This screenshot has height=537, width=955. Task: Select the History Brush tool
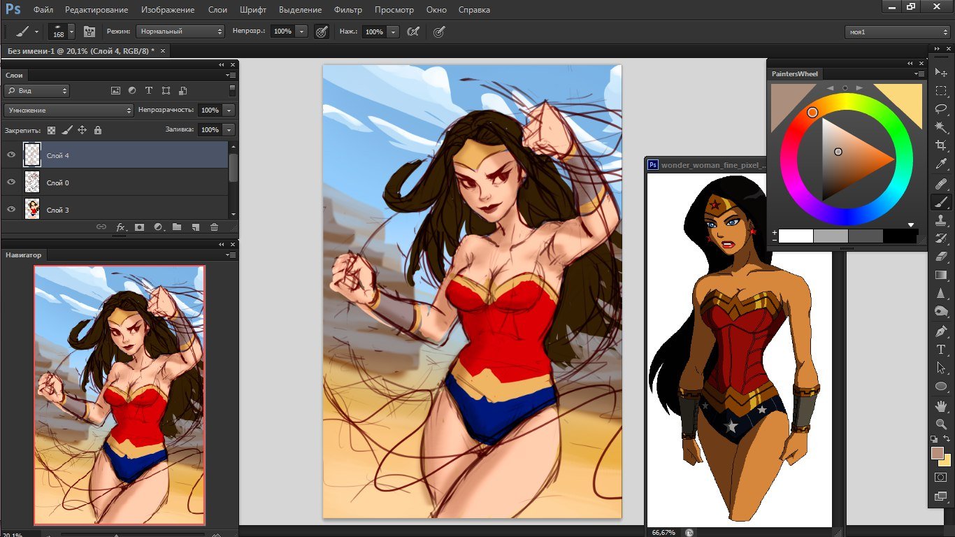[941, 238]
